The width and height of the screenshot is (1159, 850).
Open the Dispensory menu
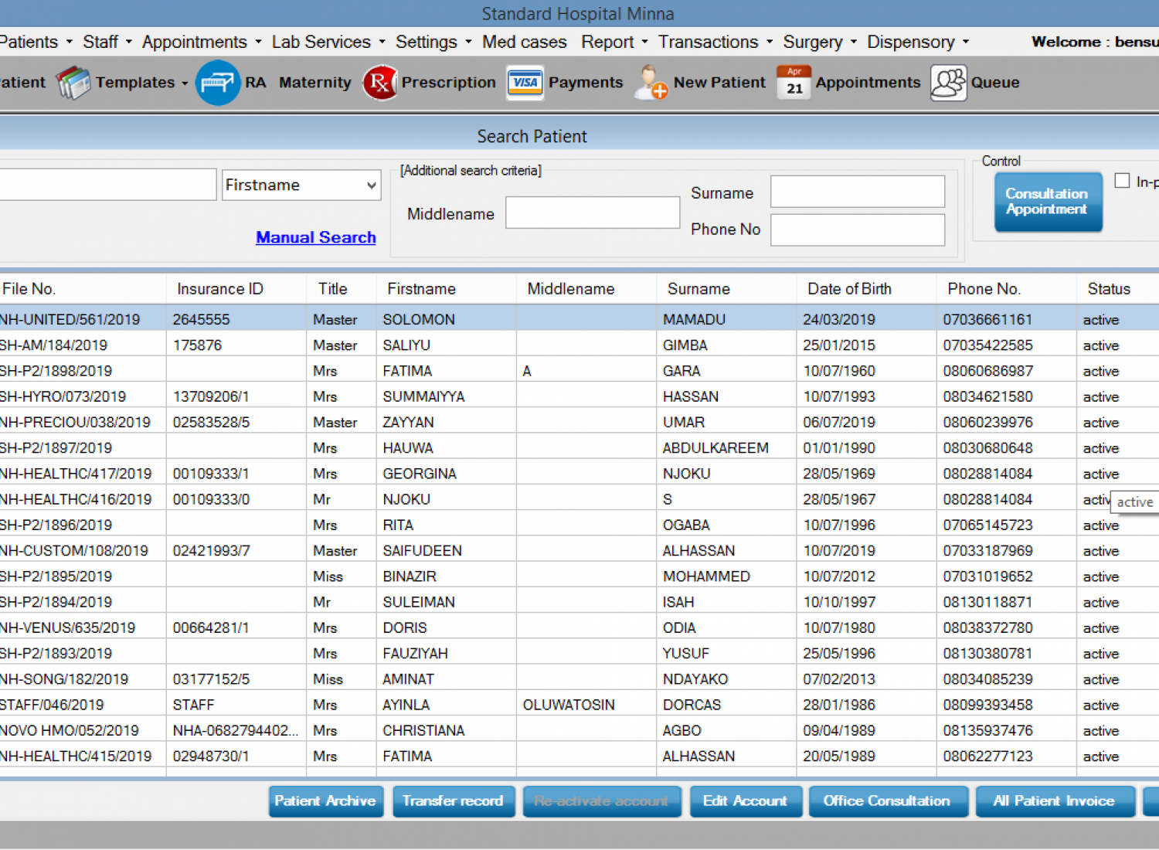click(x=911, y=42)
